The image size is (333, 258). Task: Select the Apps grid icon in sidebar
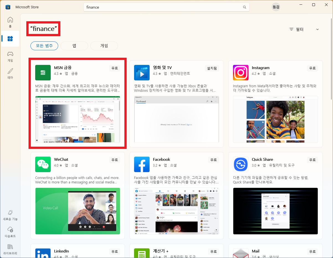[x=10, y=39]
